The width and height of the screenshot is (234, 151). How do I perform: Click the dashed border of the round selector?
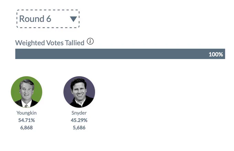48,10
